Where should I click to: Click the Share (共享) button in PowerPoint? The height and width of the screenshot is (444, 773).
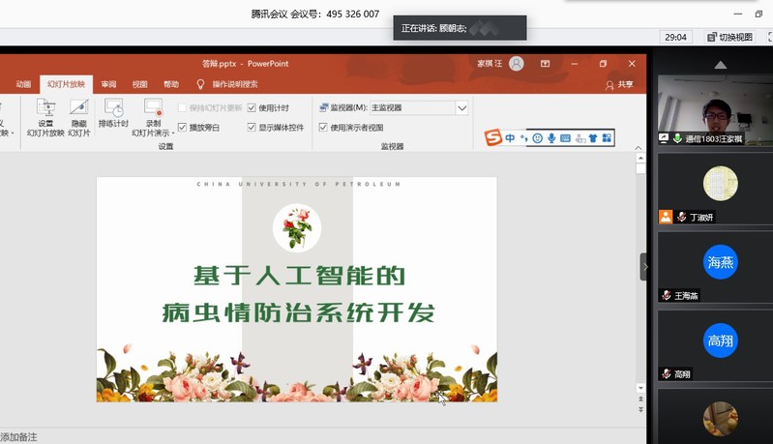click(619, 85)
